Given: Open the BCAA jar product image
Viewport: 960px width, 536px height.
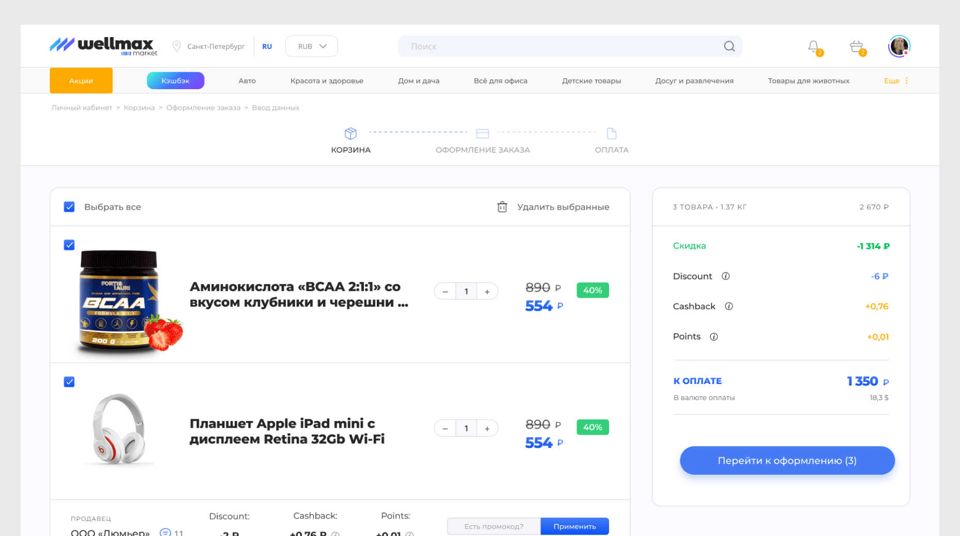Looking at the screenshot, I should [x=129, y=303].
